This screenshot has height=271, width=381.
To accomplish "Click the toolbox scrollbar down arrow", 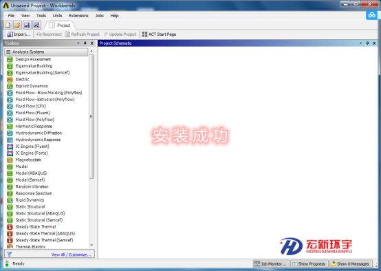I will coord(91,246).
